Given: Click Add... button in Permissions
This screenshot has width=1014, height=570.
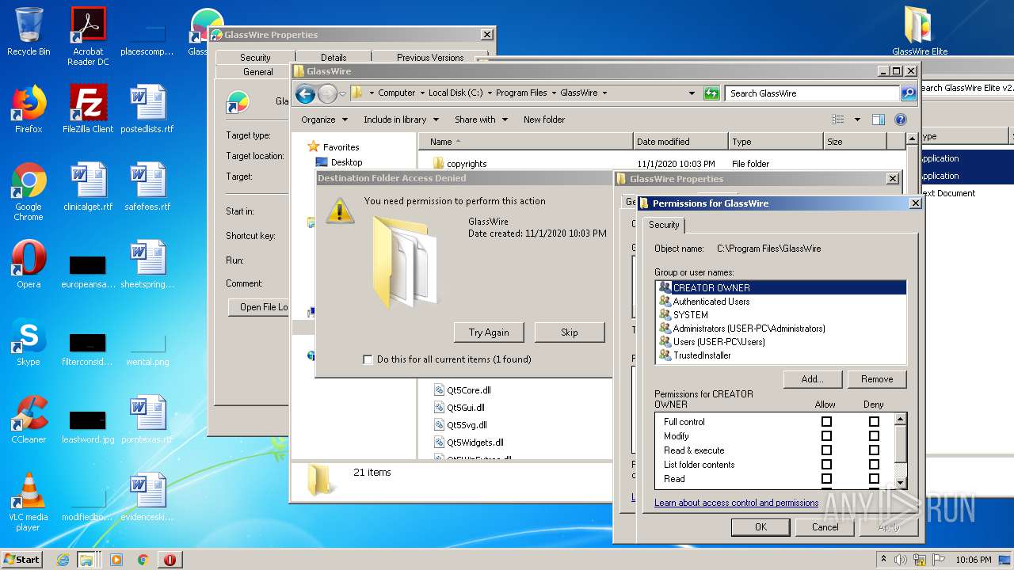Looking at the screenshot, I should [812, 379].
